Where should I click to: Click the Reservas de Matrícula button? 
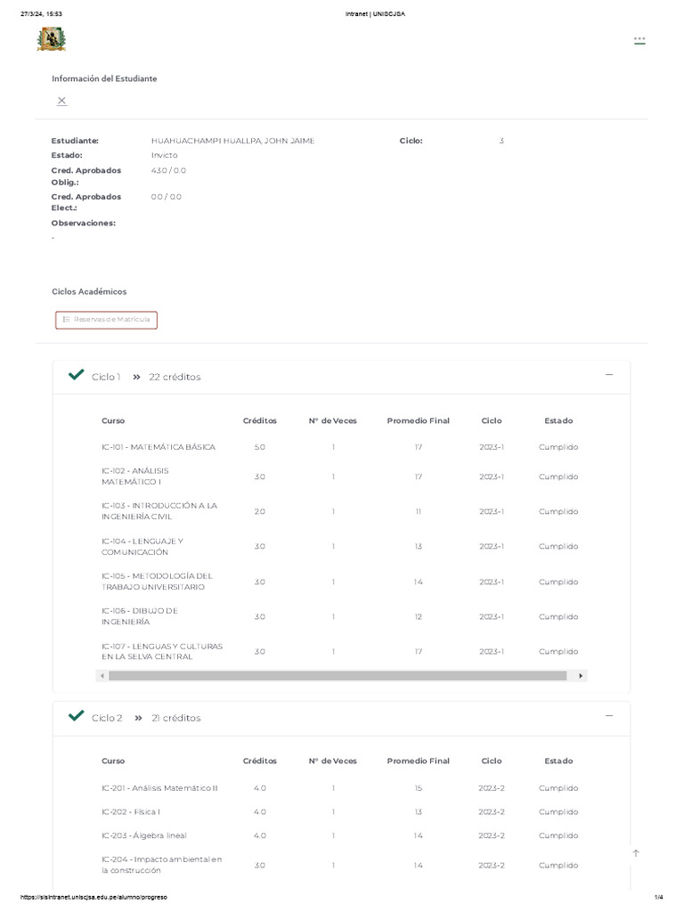tap(106, 320)
